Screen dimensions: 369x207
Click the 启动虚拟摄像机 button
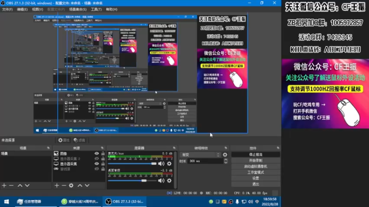(x=256, y=167)
